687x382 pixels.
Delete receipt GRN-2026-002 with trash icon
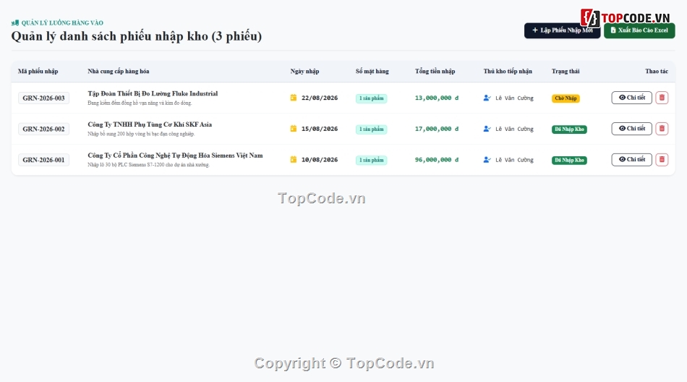(662, 129)
